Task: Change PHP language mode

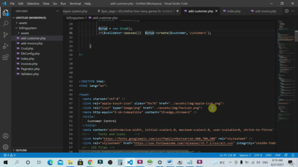Action: (x=278, y=155)
